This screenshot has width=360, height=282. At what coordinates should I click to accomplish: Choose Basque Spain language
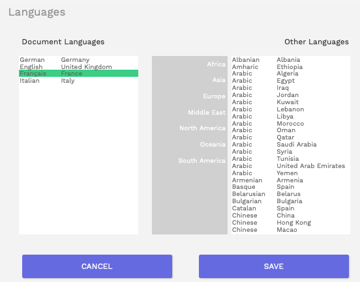(x=290, y=187)
